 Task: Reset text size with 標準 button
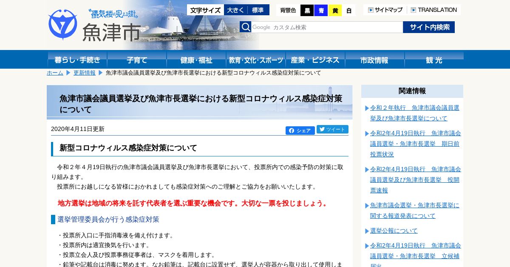(x=258, y=10)
